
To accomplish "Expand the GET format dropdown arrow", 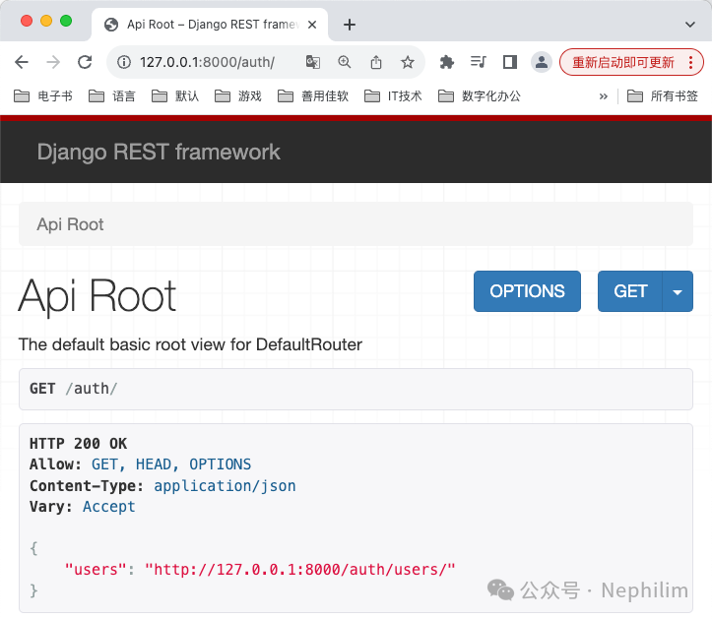I will click(x=678, y=291).
